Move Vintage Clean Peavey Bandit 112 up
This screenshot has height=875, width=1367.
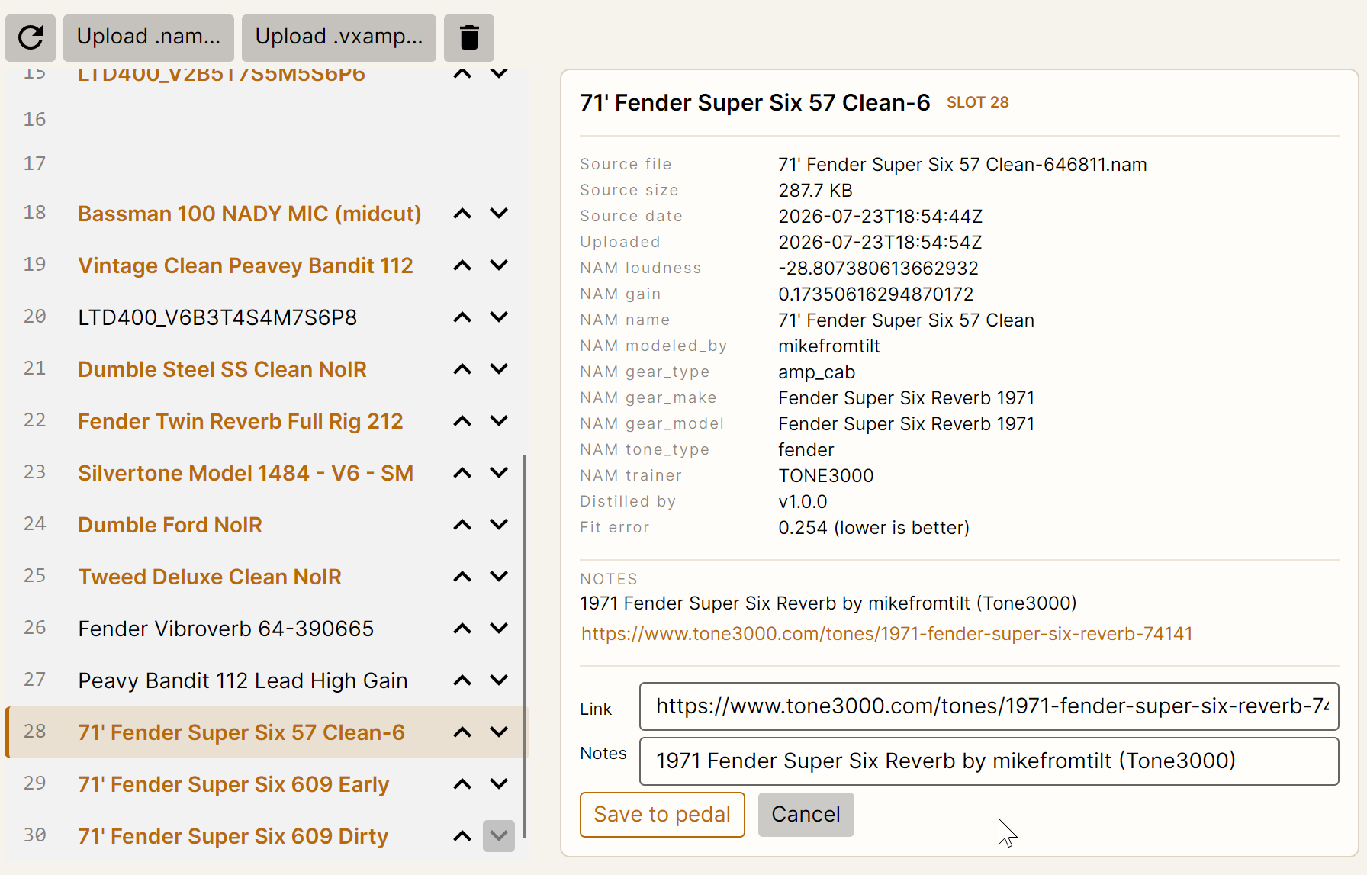click(462, 265)
